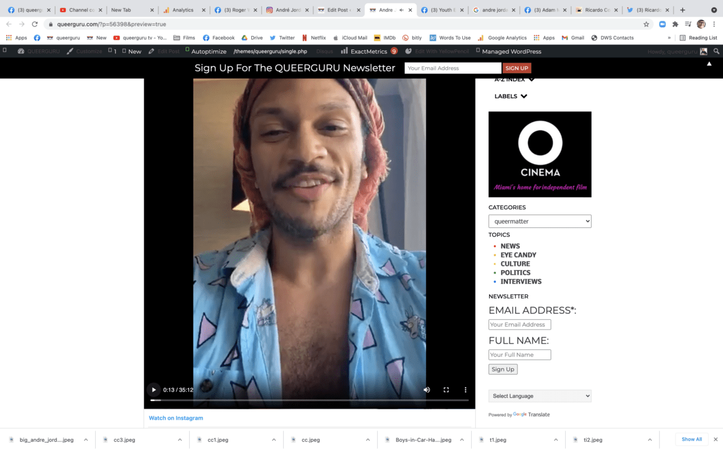The height and width of the screenshot is (451, 723).
Task: Open the Twitter bookmark
Action: point(282,38)
